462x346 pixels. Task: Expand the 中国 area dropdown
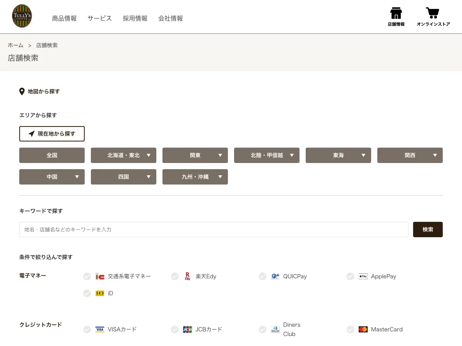click(x=52, y=177)
